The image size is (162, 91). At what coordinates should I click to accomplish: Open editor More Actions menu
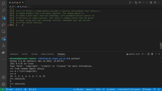click(159, 3)
